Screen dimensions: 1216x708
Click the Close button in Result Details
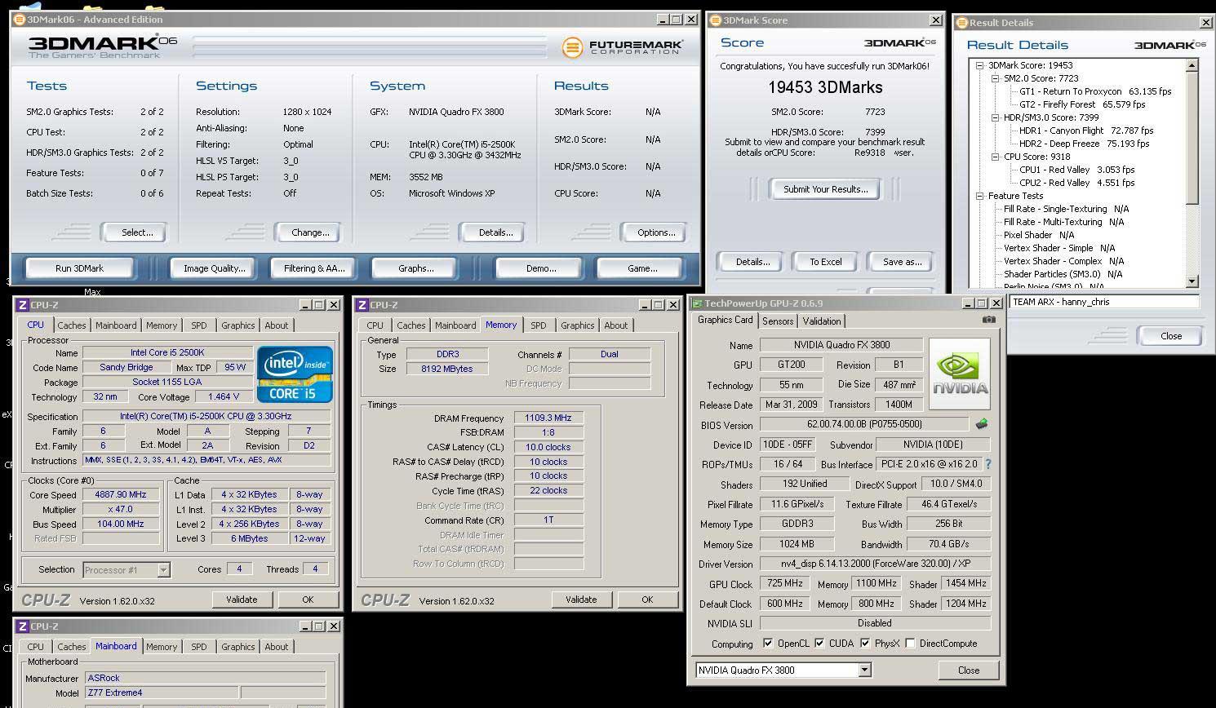click(x=1170, y=335)
